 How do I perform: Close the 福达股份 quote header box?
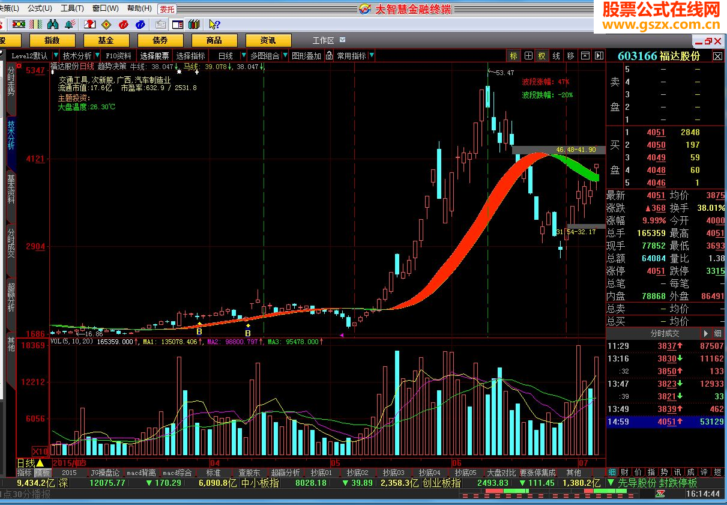click(718, 56)
